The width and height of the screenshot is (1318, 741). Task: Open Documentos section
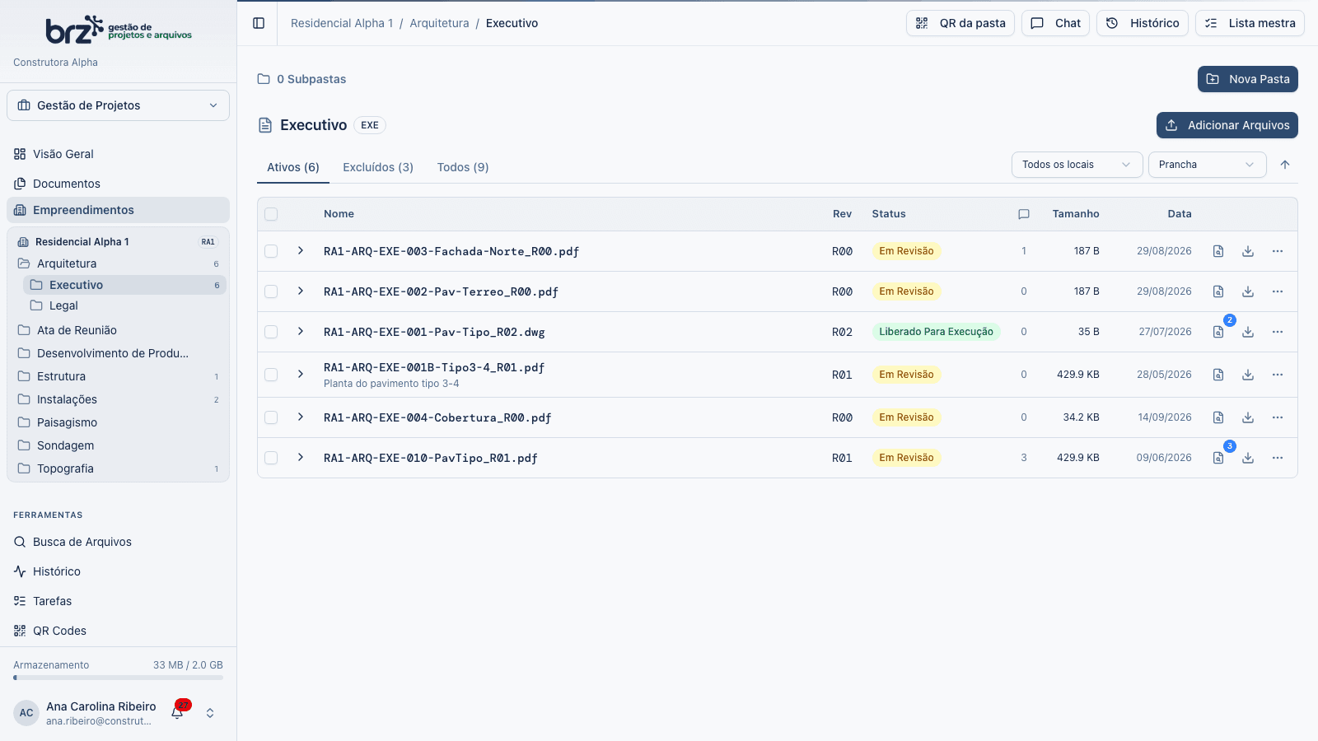click(119, 184)
